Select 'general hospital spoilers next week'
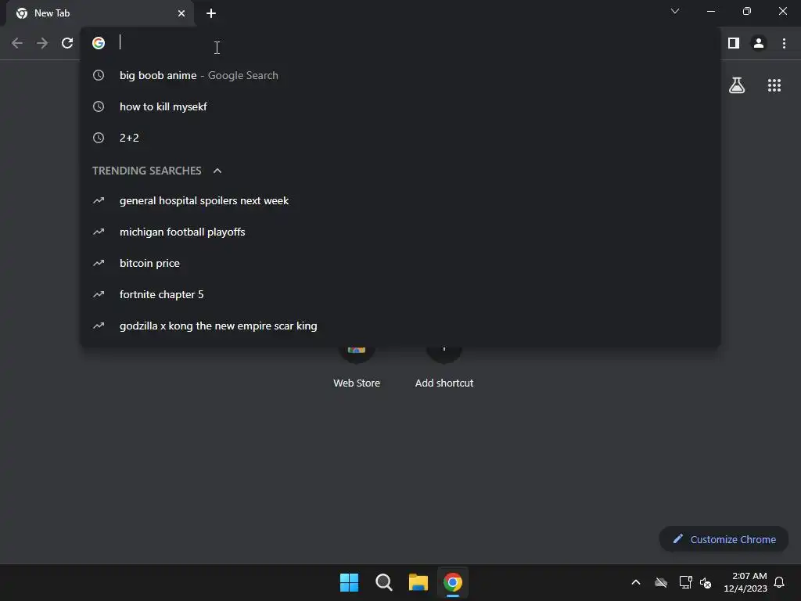The image size is (801, 601). pyautogui.click(x=400, y=201)
